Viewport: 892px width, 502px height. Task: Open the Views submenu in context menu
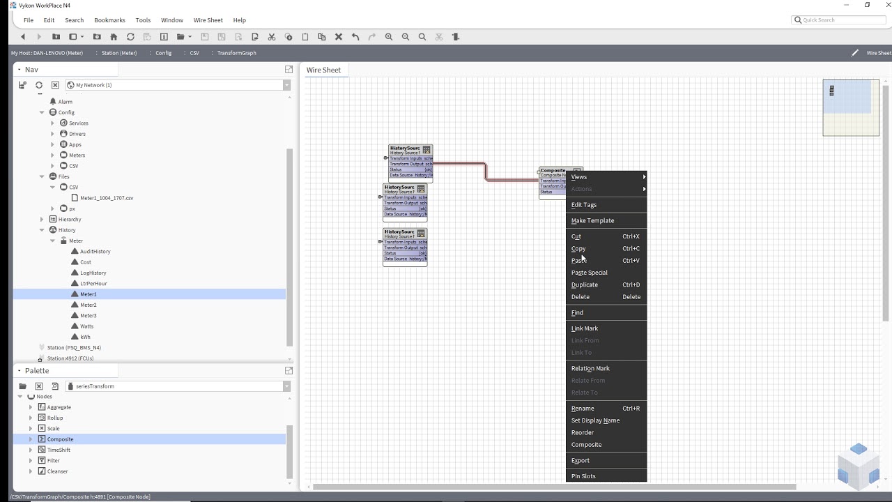(606, 177)
